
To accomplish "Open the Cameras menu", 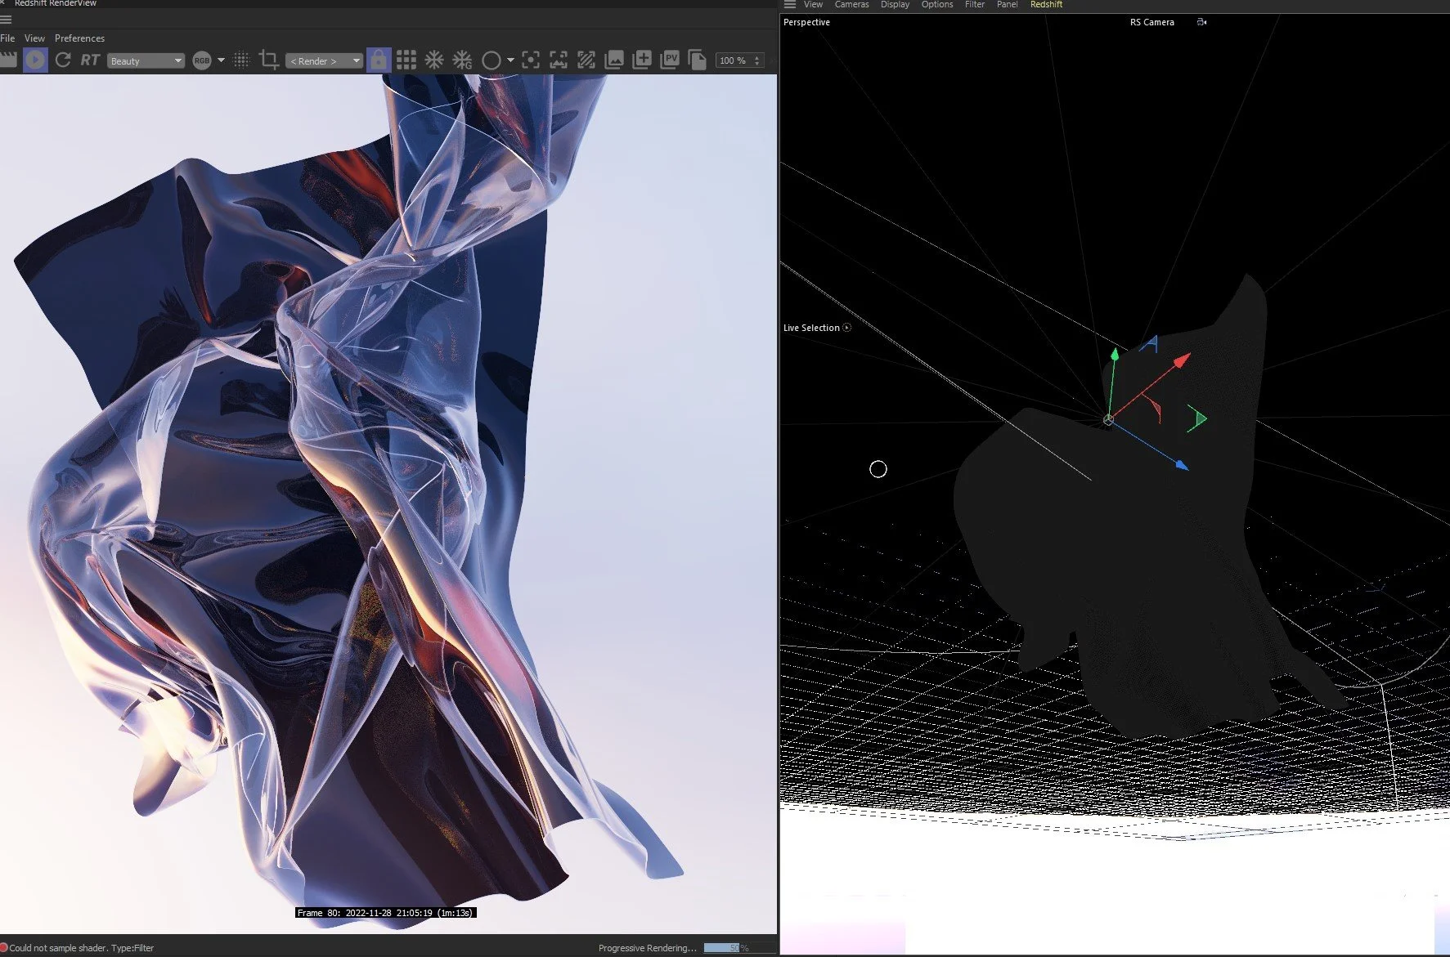I will coord(851,5).
